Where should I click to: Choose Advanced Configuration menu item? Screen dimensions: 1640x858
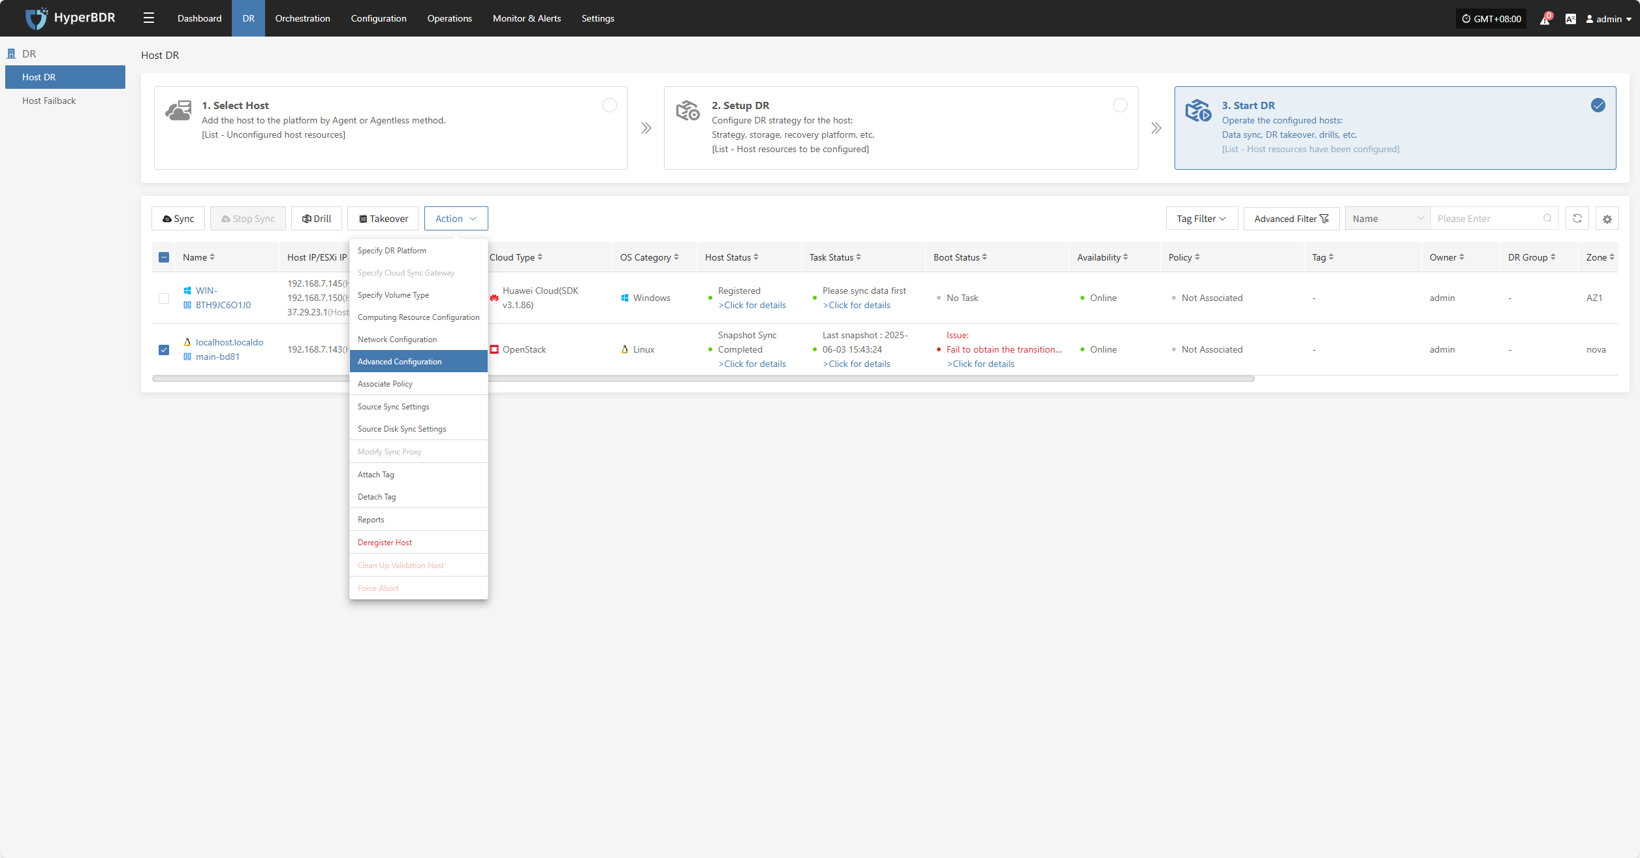click(418, 362)
